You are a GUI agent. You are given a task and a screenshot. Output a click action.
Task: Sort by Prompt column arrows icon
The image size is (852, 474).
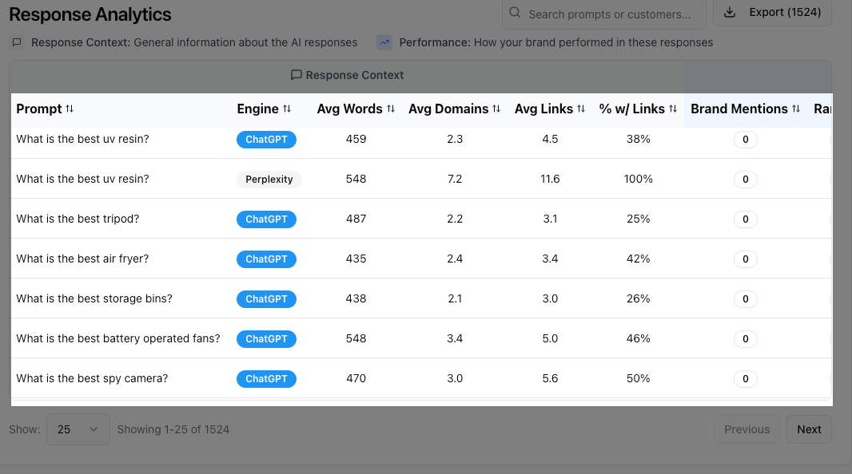click(x=70, y=109)
